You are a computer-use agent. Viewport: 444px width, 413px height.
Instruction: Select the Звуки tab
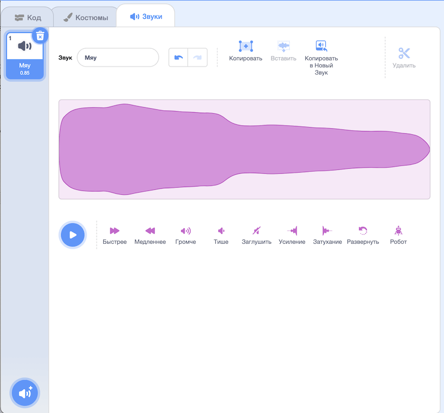pyautogui.click(x=146, y=17)
